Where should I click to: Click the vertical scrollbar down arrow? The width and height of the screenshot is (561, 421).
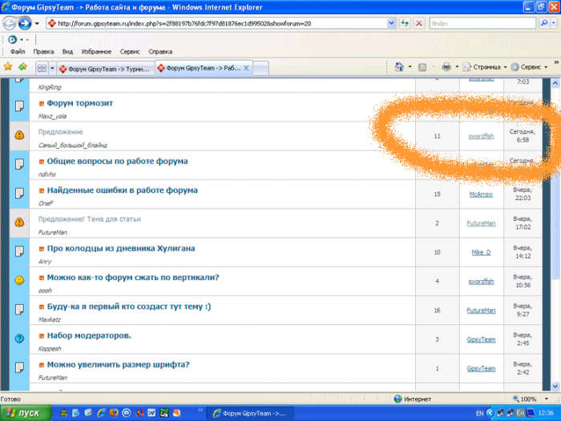pyautogui.click(x=555, y=387)
